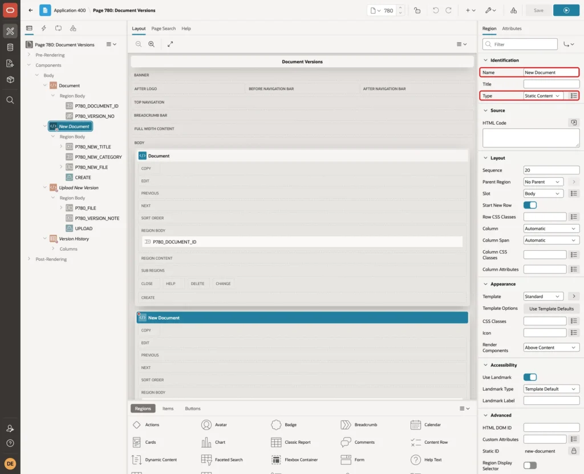584x474 pixels.
Task: Open the Slot Body dropdown
Action: 543,194
